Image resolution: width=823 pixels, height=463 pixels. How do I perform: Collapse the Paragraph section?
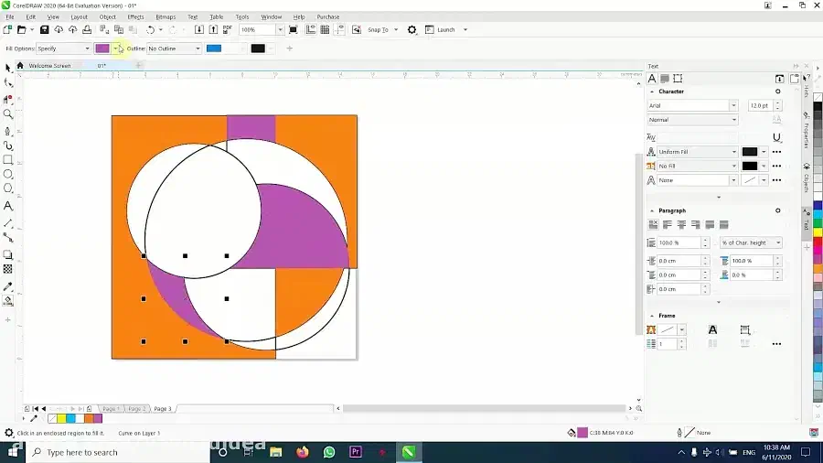tap(652, 210)
